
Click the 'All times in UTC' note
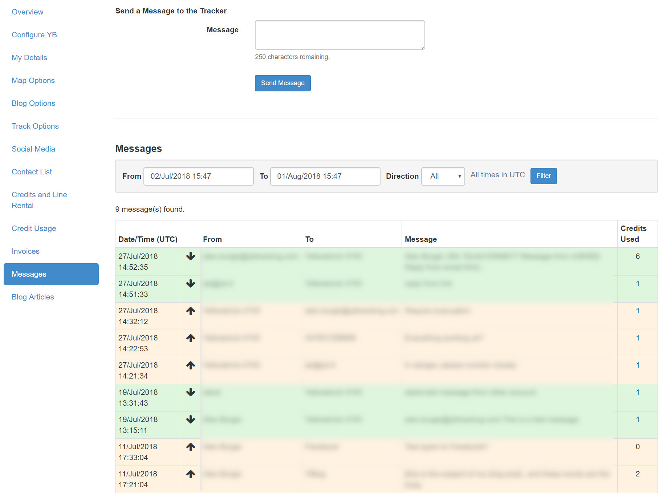tap(498, 175)
